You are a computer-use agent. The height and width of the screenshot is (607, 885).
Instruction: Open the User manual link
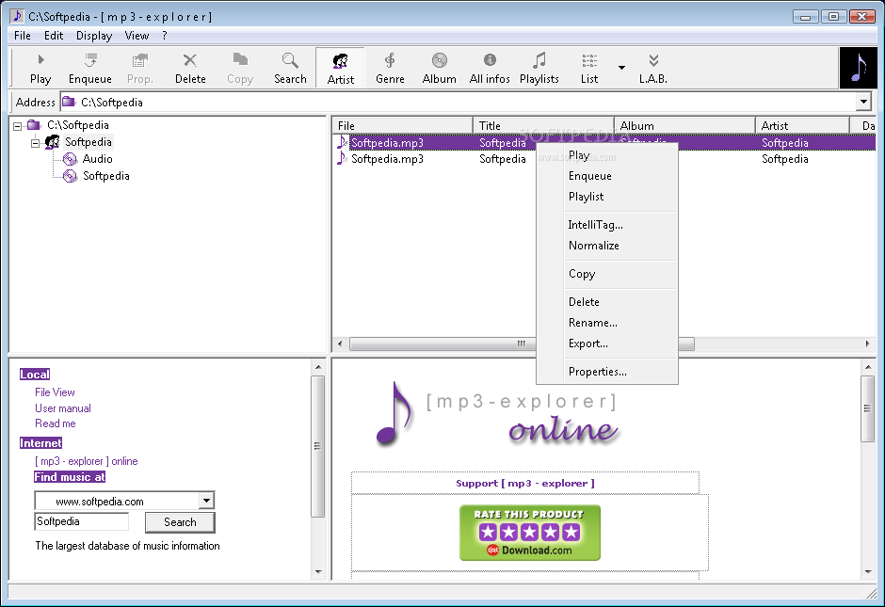pos(63,407)
